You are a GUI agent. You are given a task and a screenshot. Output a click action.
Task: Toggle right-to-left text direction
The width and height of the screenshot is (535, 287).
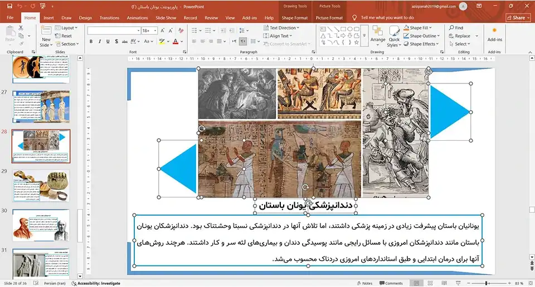(243, 42)
